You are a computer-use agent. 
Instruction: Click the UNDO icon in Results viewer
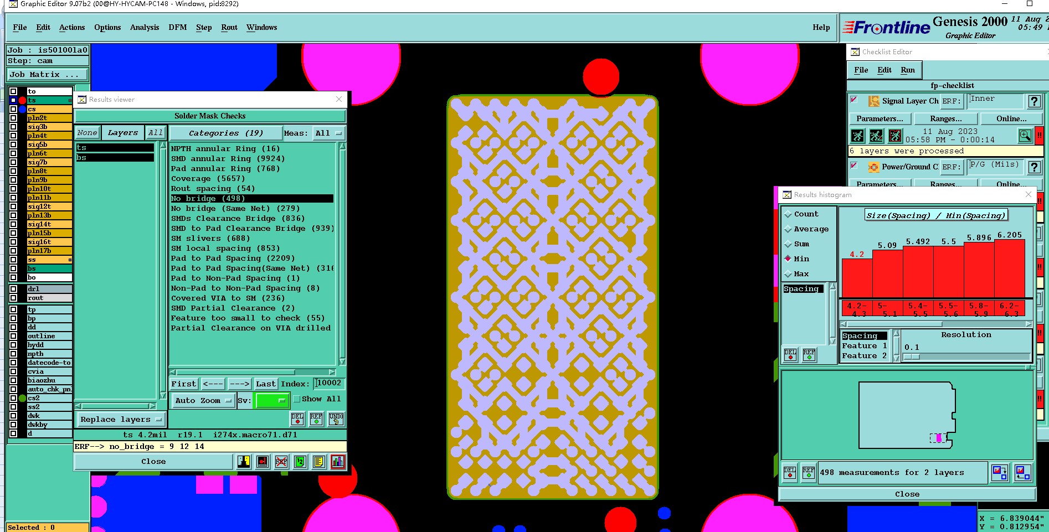pyautogui.click(x=336, y=419)
